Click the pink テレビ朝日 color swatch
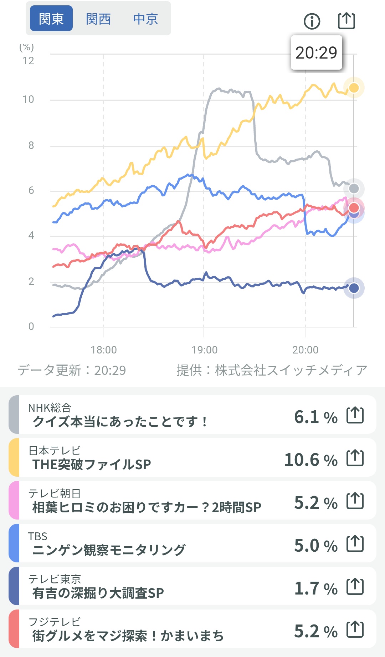Screen dimensions: 385x657 point(14,500)
